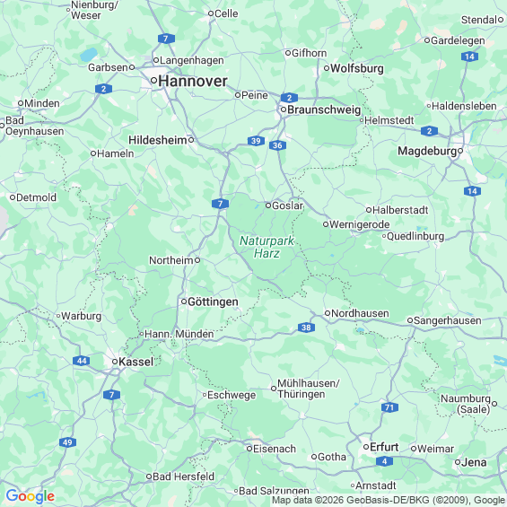This screenshot has width=507, height=507.
Task: Select the Braunschweig city marker
Action: pyautogui.click(x=284, y=109)
